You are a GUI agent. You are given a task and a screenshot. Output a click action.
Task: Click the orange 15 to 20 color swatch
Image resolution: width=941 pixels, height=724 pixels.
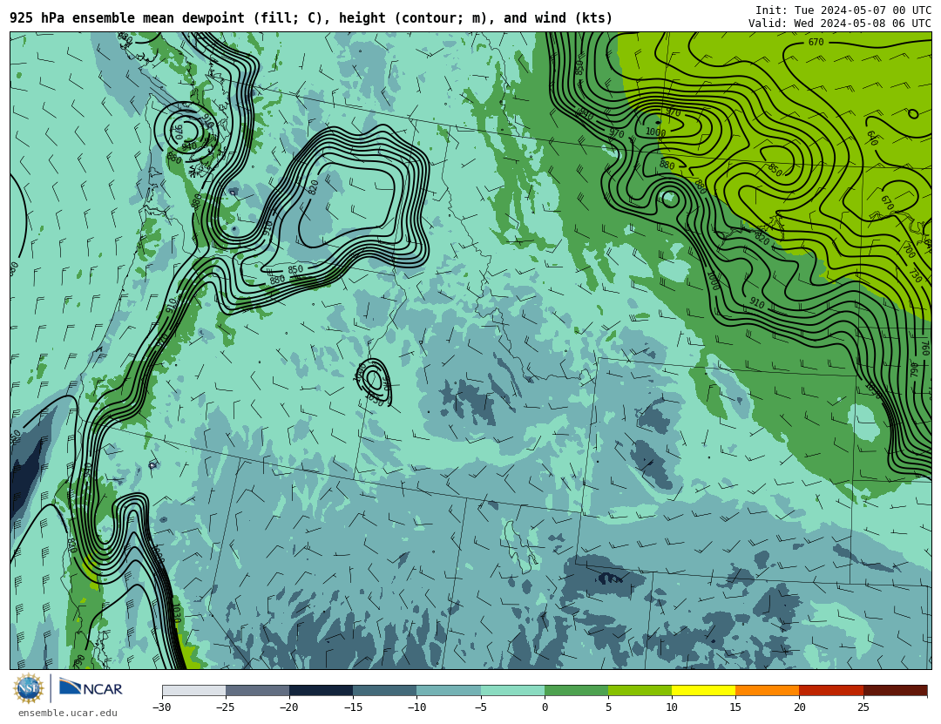pyautogui.click(x=768, y=690)
